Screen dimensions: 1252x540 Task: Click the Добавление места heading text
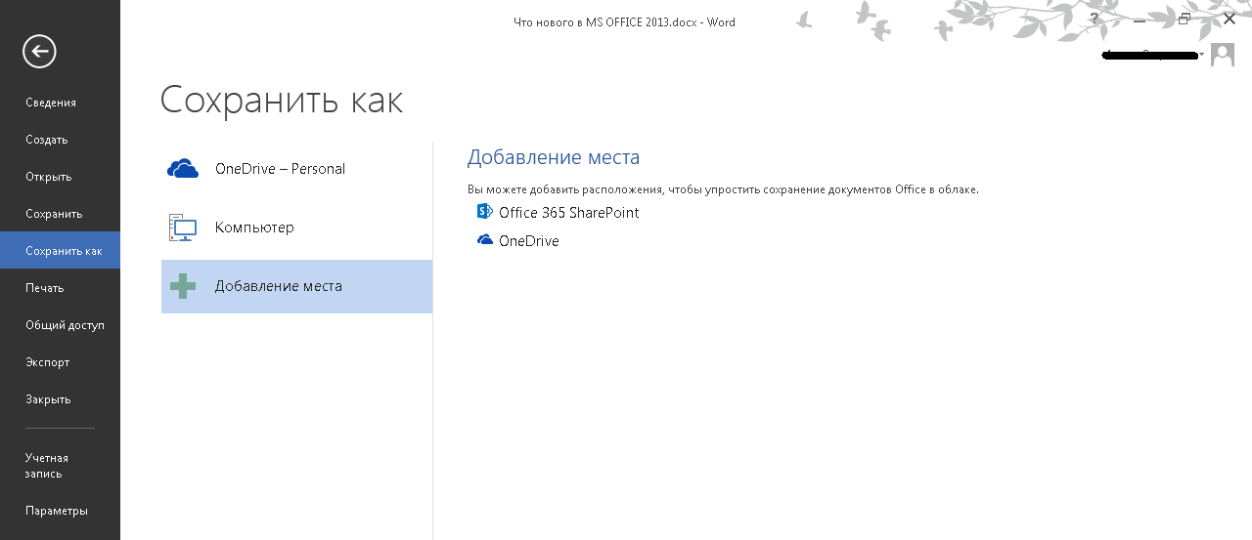point(554,157)
